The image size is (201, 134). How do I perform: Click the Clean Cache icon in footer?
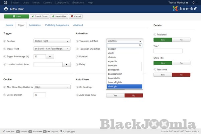pyautogui.click(x=61, y=131)
